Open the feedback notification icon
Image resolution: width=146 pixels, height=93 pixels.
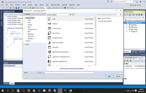tap(108, 1)
